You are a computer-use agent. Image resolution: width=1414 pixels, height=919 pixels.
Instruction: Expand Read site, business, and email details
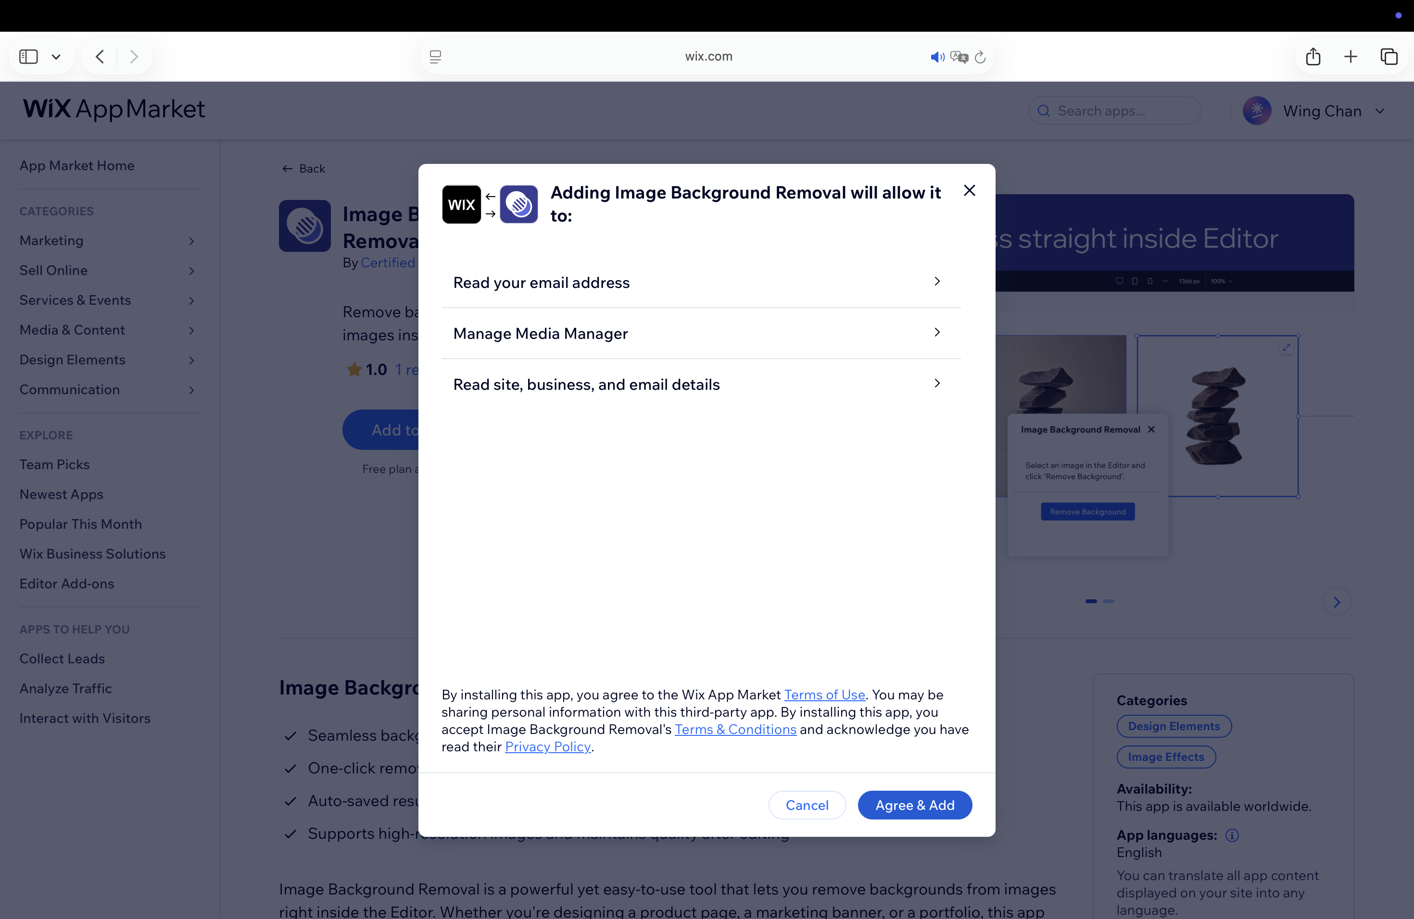(x=701, y=384)
